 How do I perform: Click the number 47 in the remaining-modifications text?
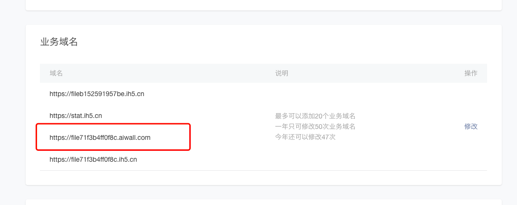326,137
